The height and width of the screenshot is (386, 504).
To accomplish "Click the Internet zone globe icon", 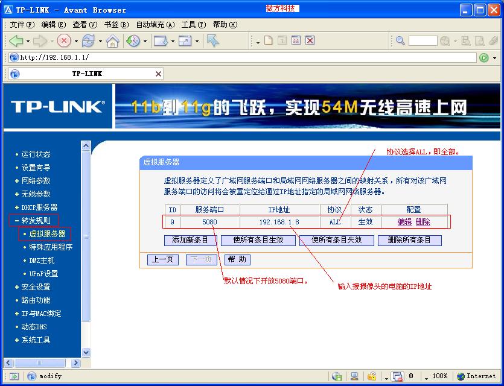I will [461, 376].
